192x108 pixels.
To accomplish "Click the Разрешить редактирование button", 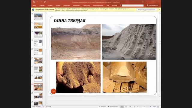I will (x=147, y=10).
